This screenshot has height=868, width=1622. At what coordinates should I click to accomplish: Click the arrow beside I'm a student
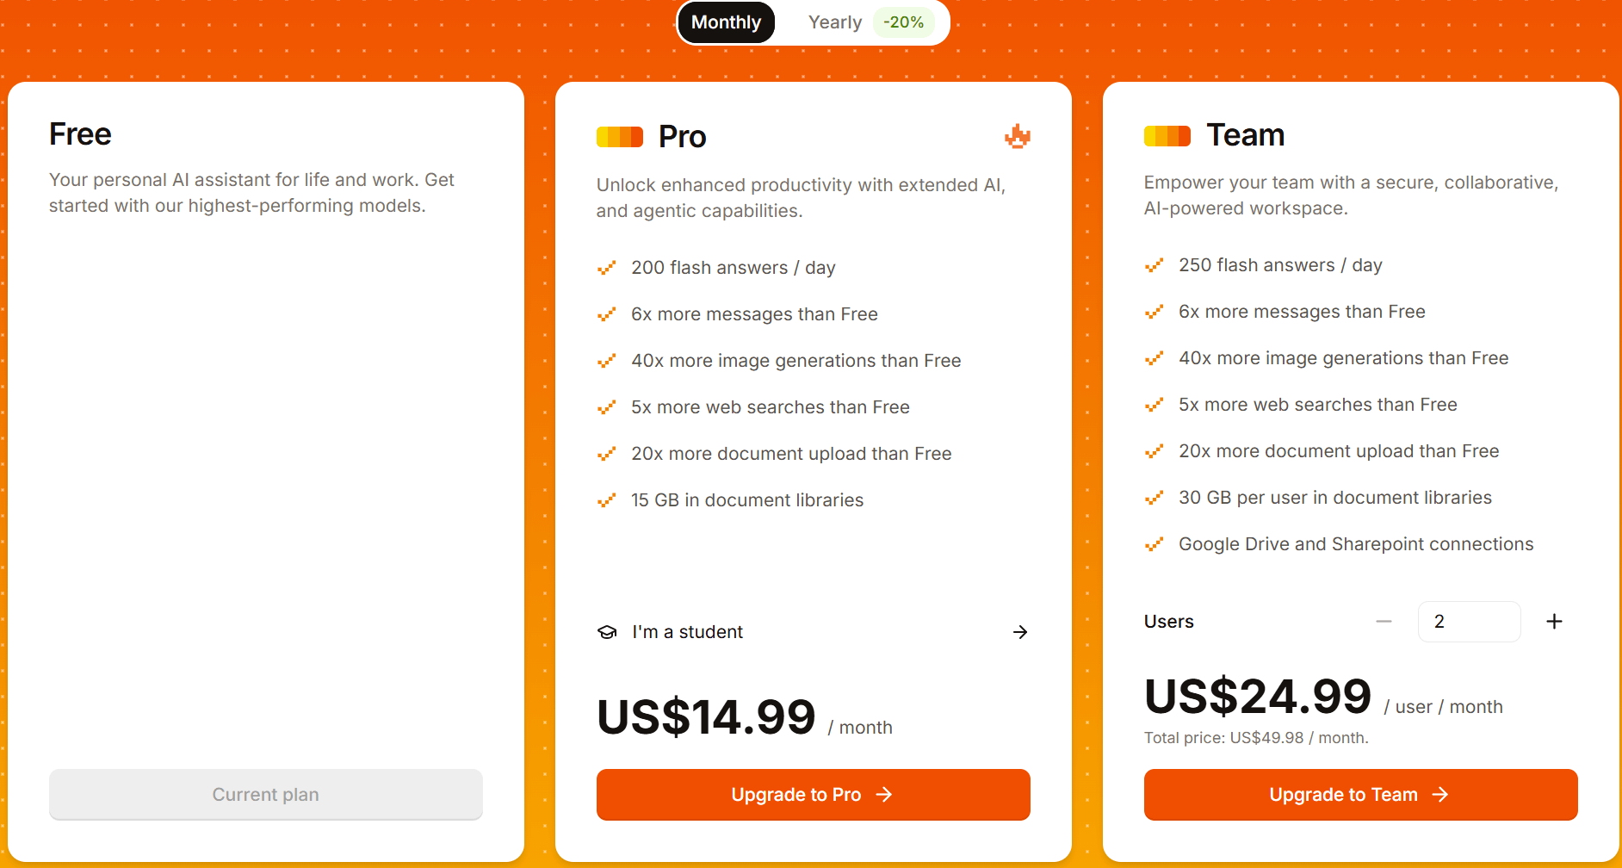click(x=1020, y=632)
